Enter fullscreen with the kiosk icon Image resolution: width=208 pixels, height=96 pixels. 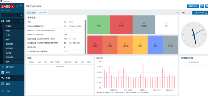206,6
